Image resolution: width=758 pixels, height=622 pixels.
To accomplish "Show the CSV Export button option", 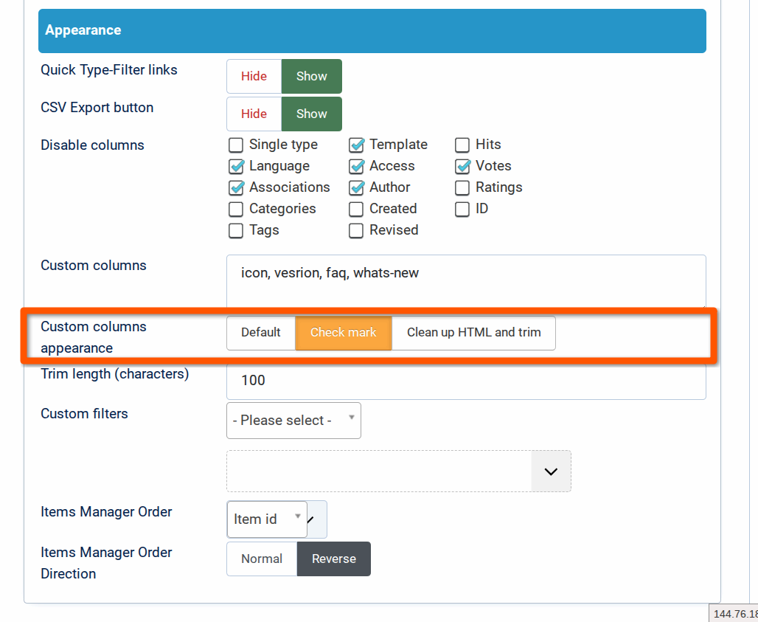I will click(x=311, y=114).
